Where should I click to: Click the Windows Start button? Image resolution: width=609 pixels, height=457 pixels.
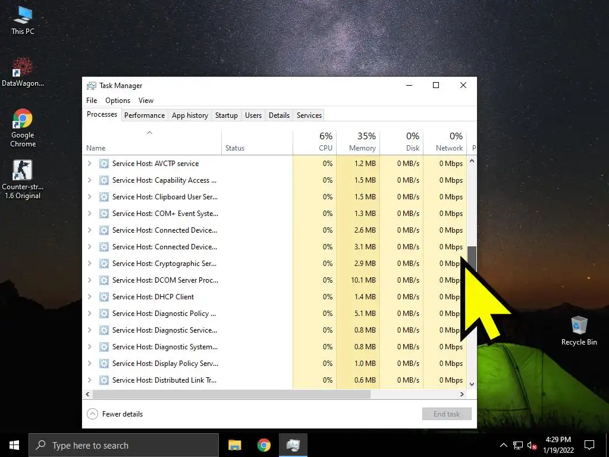pyautogui.click(x=14, y=445)
